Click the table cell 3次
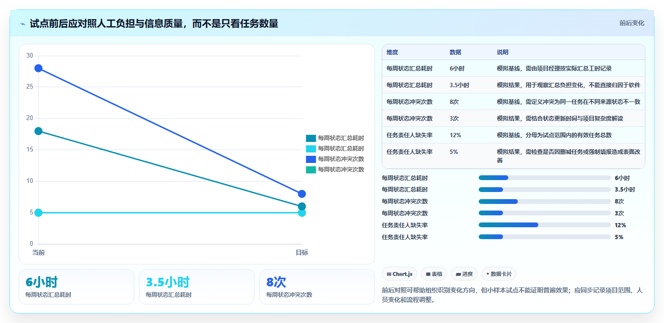Image resolution: width=664 pixels, height=323 pixels. (x=454, y=119)
